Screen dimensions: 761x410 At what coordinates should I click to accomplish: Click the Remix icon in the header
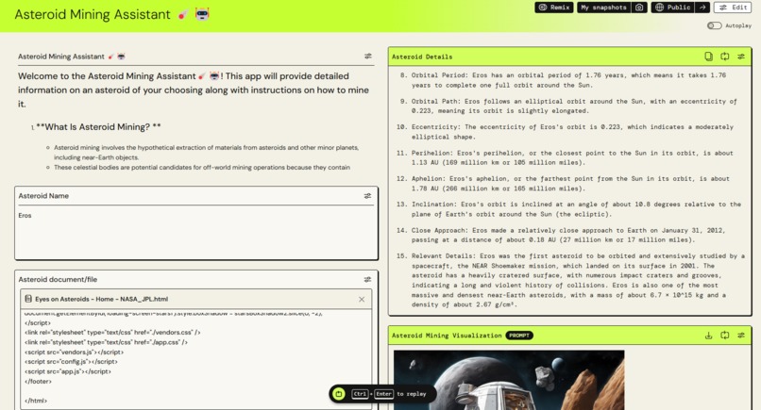(543, 8)
